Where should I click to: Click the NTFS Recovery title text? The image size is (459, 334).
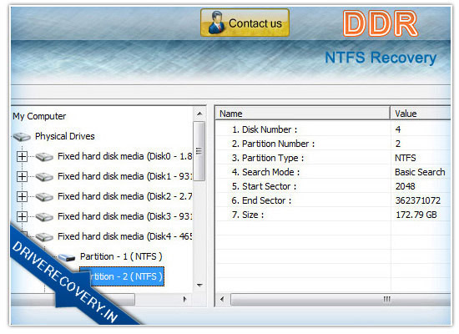click(x=381, y=58)
